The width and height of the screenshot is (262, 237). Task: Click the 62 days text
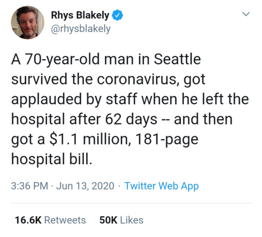[x=131, y=120]
